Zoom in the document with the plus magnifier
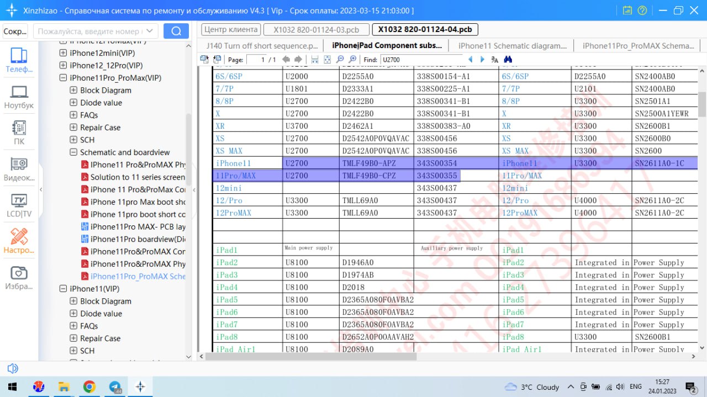 352,60
